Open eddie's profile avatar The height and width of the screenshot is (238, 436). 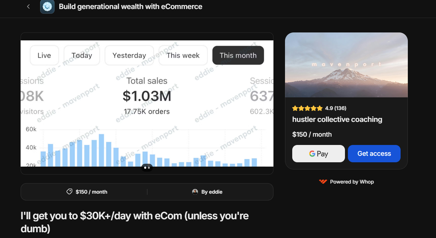[x=195, y=192]
